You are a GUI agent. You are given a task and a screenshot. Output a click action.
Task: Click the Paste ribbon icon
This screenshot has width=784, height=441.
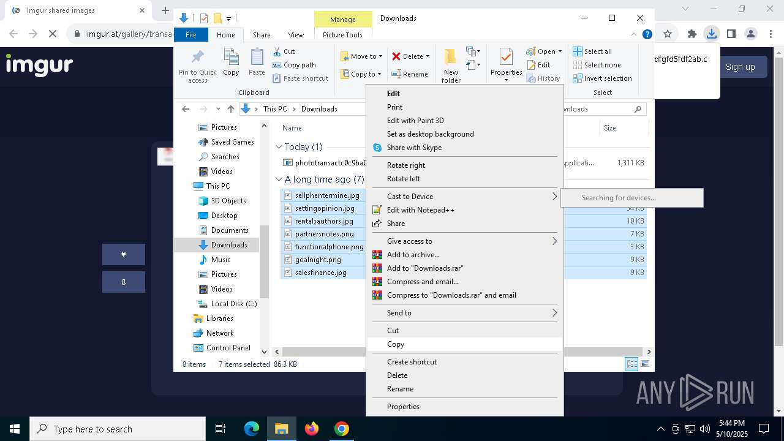[257, 62]
